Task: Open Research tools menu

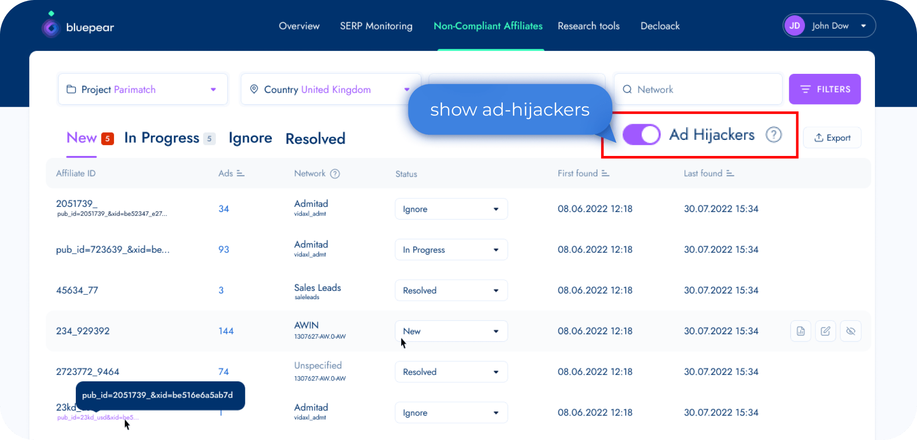Action: [x=589, y=26]
